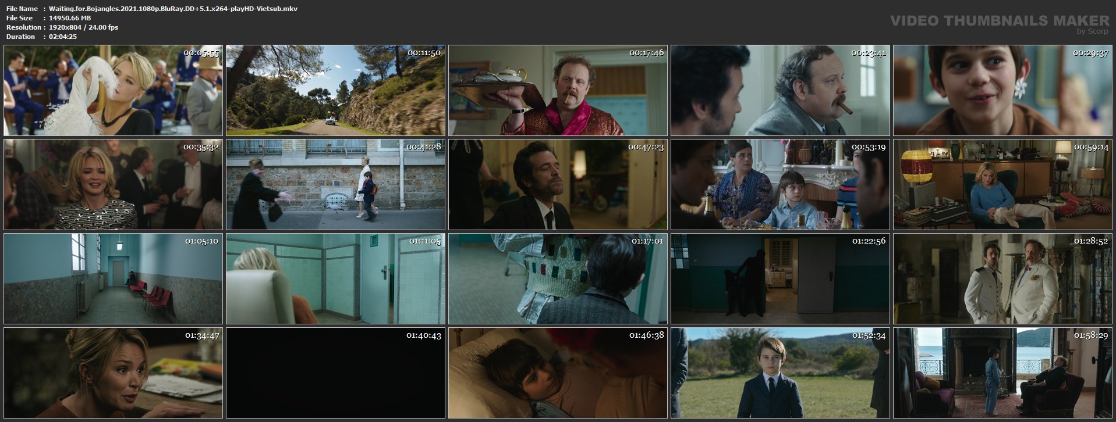
Task: Click the tiled room thumbnail at 01:11:05
Action: [x=335, y=278]
